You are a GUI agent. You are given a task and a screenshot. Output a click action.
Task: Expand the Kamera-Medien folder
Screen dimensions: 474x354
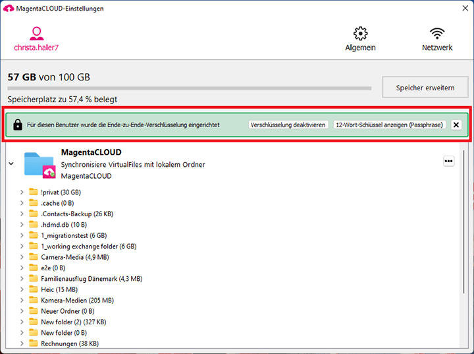[22, 300]
